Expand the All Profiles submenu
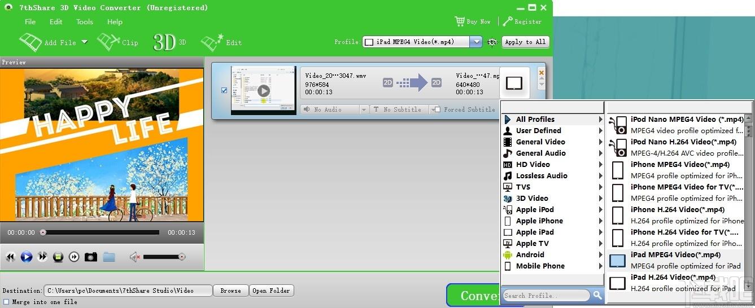The image size is (755, 308). point(600,119)
